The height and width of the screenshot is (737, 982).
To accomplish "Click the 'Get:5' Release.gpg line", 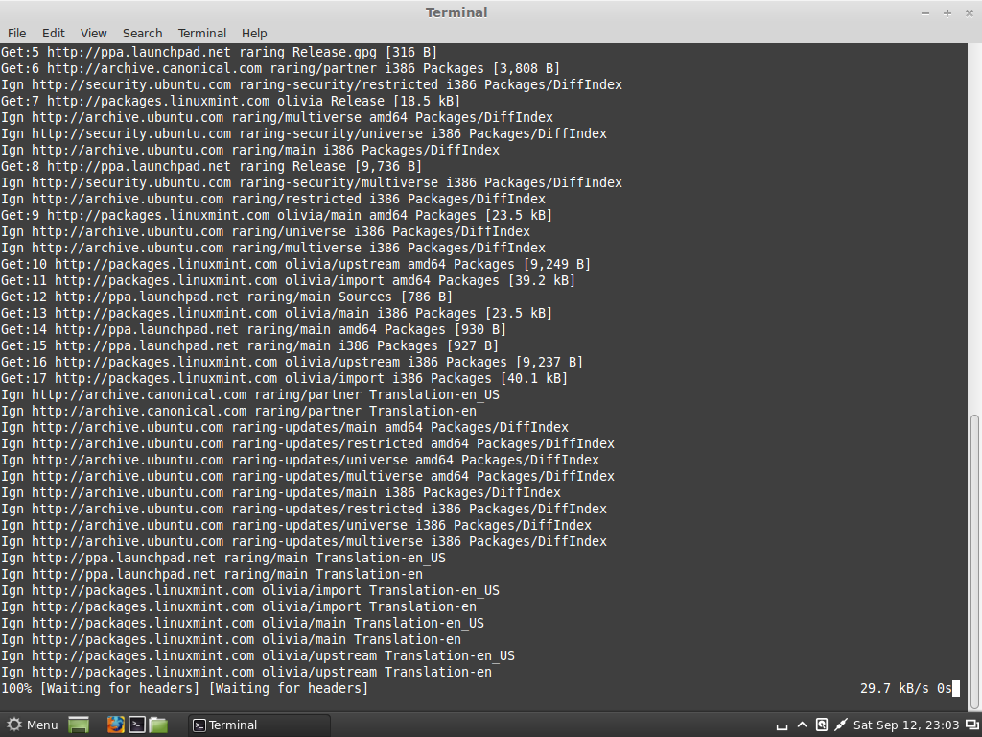I will [x=220, y=52].
